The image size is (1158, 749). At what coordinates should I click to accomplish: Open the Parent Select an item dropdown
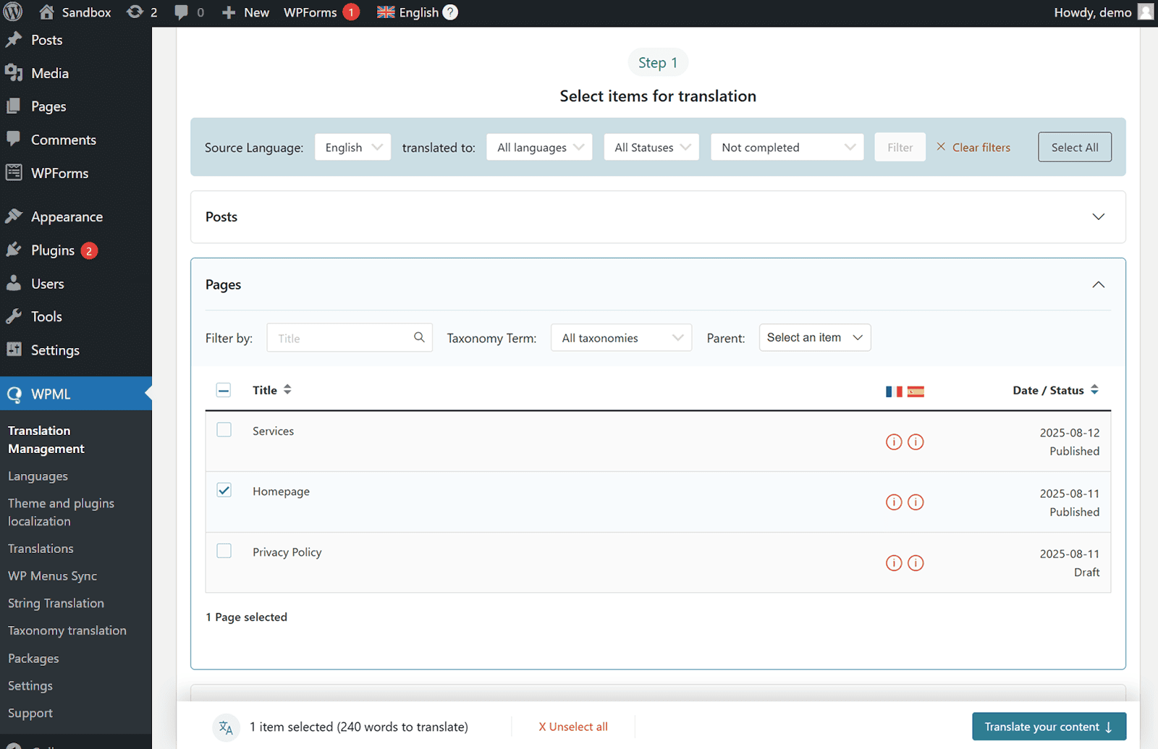[x=814, y=337]
